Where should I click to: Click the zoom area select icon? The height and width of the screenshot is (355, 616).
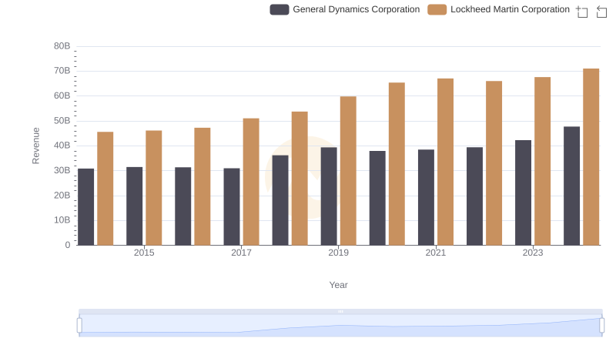pyautogui.click(x=582, y=12)
